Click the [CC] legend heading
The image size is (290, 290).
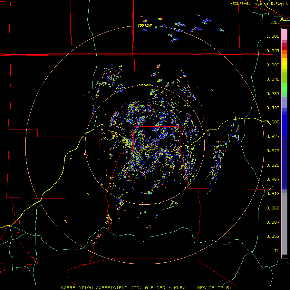(x=275, y=22)
